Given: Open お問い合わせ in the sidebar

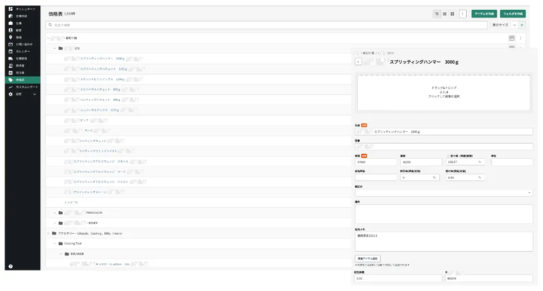Looking at the screenshot, I should tap(22, 44).
